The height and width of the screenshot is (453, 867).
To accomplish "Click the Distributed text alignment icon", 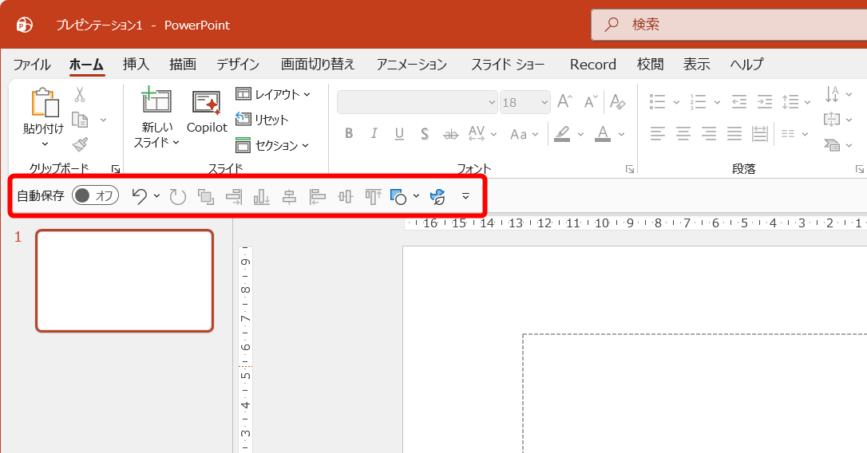I will 760,133.
